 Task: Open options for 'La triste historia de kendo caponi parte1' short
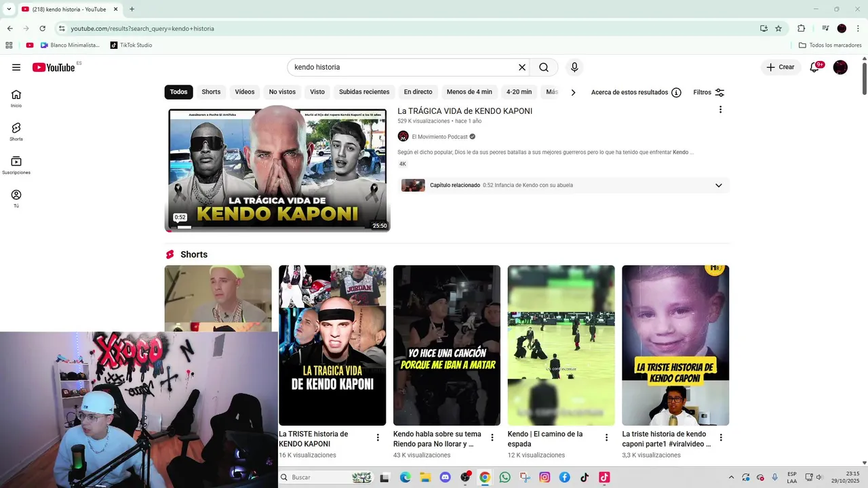[721, 438]
